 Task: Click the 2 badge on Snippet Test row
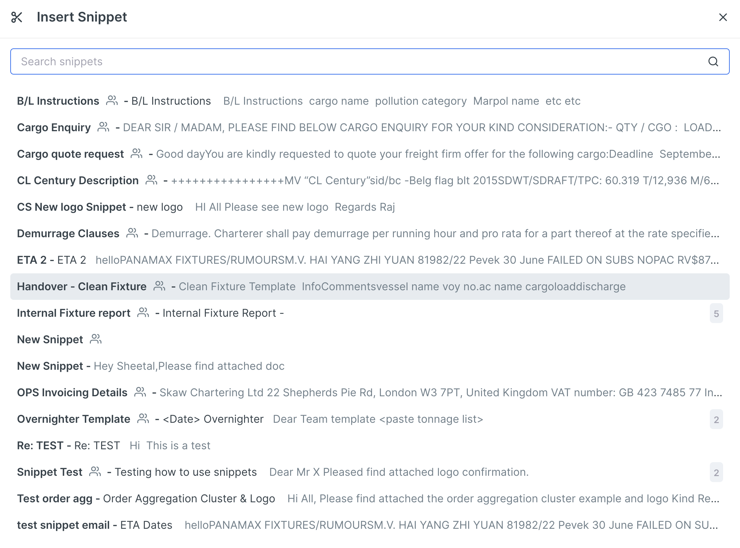(716, 473)
